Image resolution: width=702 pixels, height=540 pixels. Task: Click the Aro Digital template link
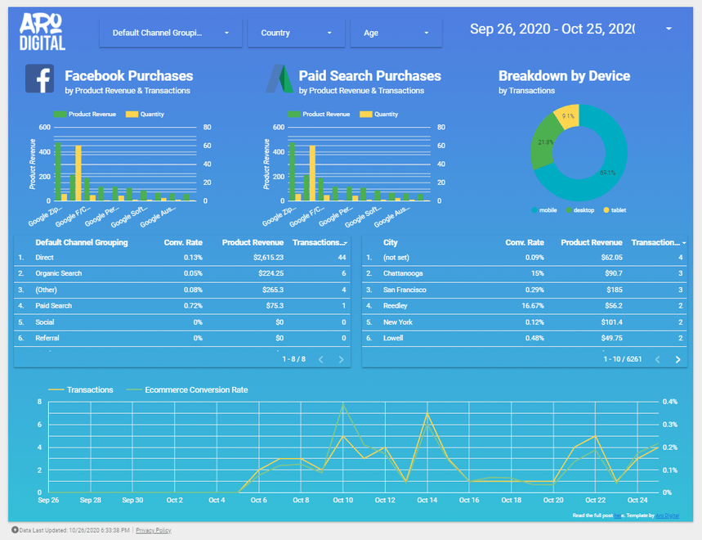click(668, 515)
